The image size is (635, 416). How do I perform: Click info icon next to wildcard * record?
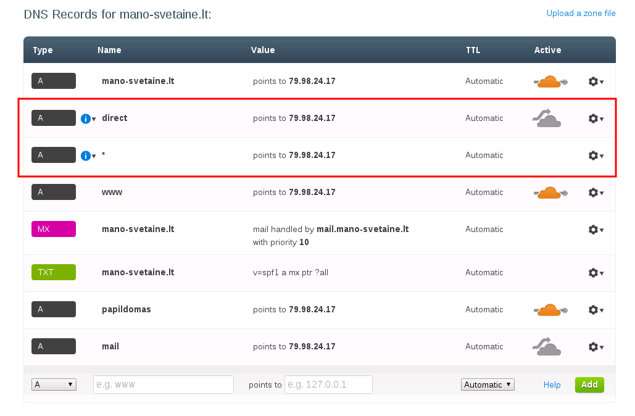point(86,156)
